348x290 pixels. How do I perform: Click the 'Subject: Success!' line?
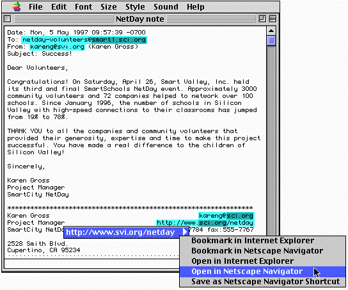point(40,54)
